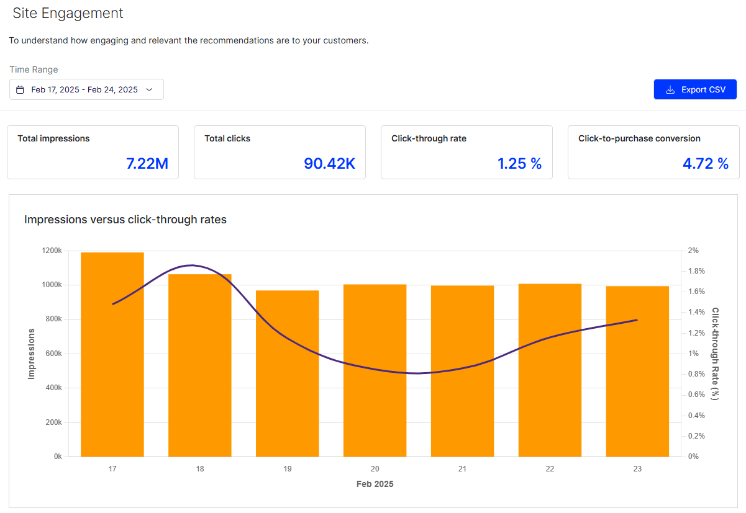Viewport: 746px width, 513px height.
Task: Export data with Export CSV button
Action: click(695, 89)
